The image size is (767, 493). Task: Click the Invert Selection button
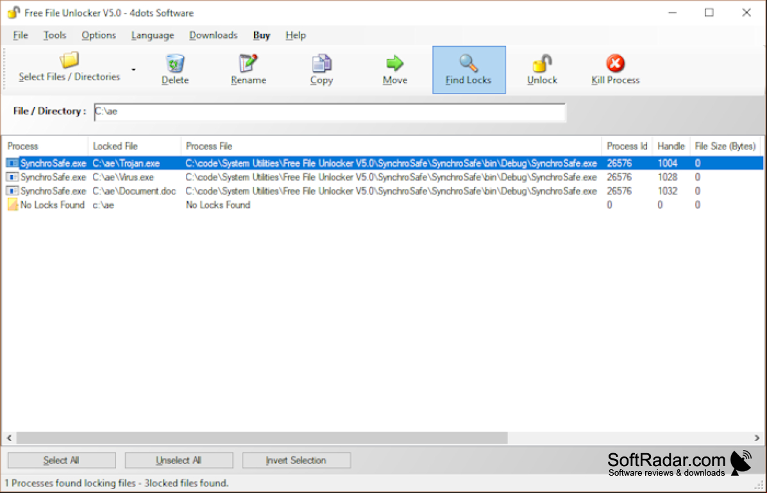[296, 460]
